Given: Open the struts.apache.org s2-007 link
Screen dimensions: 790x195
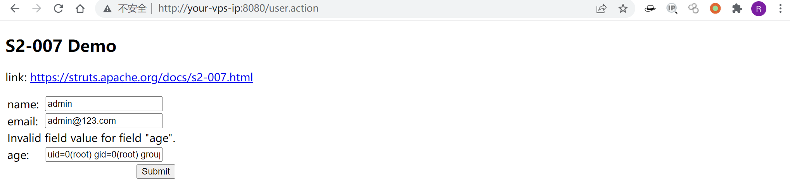Looking at the screenshot, I should pyautogui.click(x=142, y=77).
